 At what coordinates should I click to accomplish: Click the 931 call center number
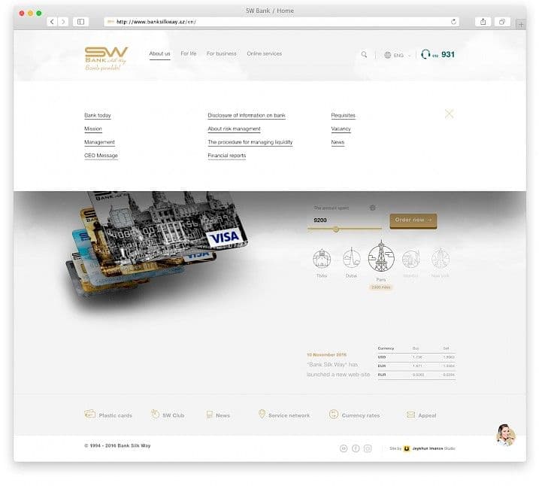(x=447, y=54)
